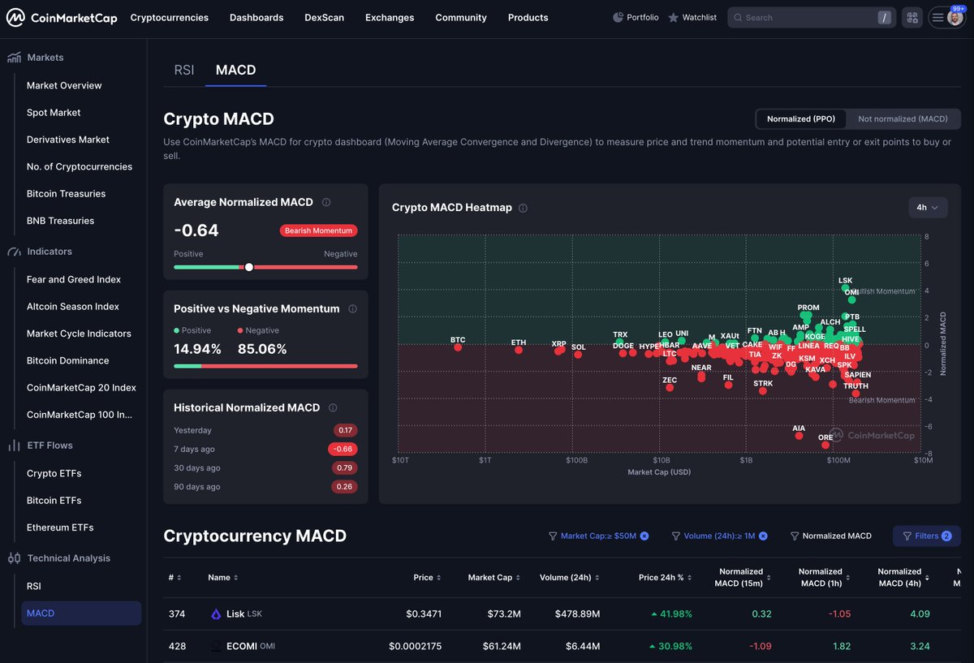Remove the Market Cap ≥ $50M filter
This screenshot has width=974, height=663.
pyautogui.click(x=644, y=536)
